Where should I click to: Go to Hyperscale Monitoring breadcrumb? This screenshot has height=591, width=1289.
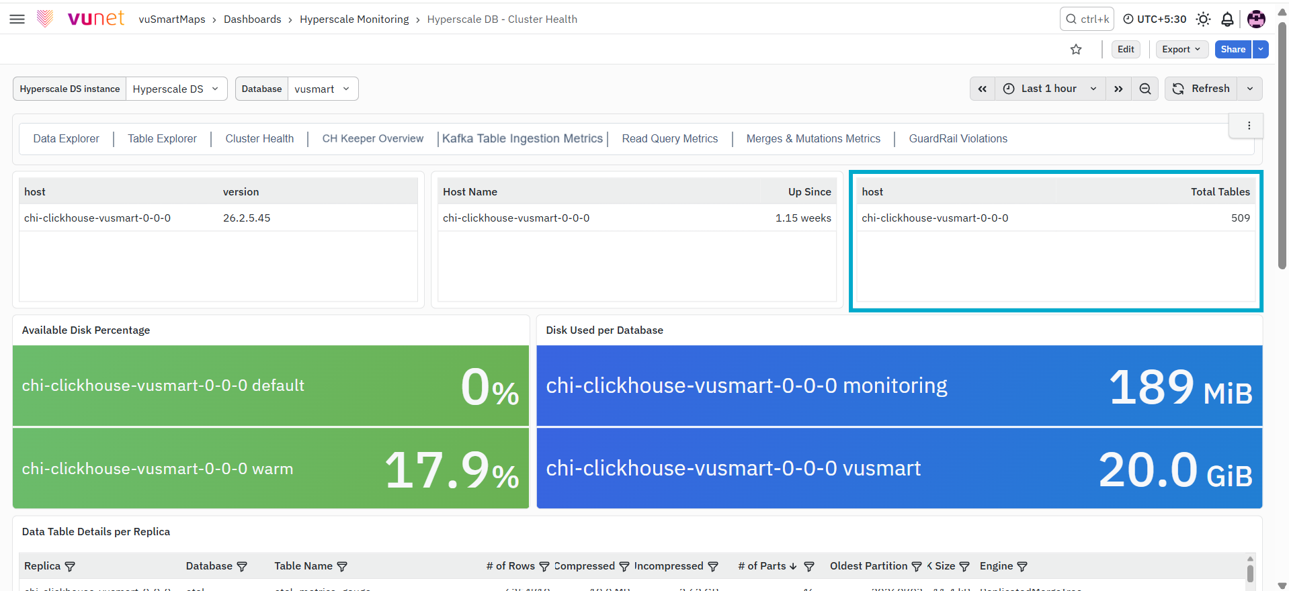click(x=354, y=19)
